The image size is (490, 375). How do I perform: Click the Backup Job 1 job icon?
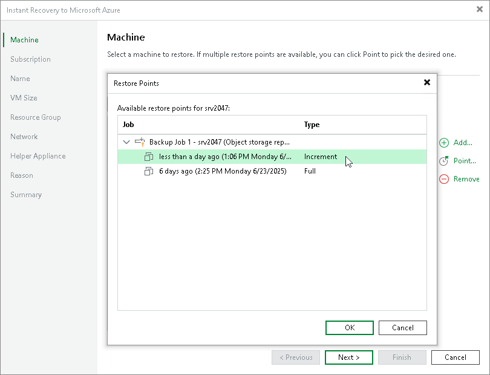[x=140, y=142]
